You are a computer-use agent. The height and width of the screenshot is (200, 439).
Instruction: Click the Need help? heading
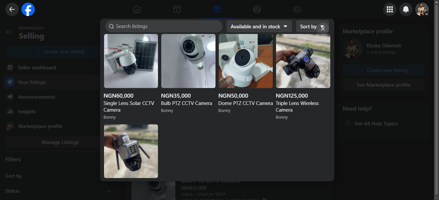pyautogui.click(x=357, y=109)
